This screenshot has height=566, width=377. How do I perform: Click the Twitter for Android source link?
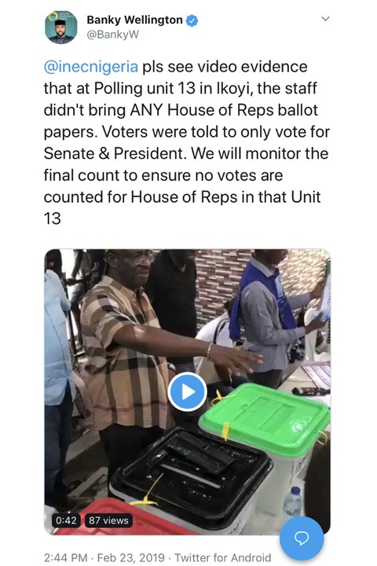222,557
